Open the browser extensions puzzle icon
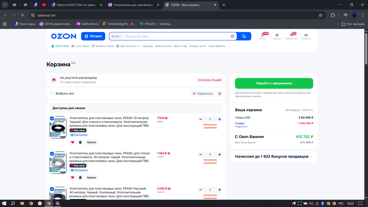The width and height of the screenshot is (368, 207). 333,15
